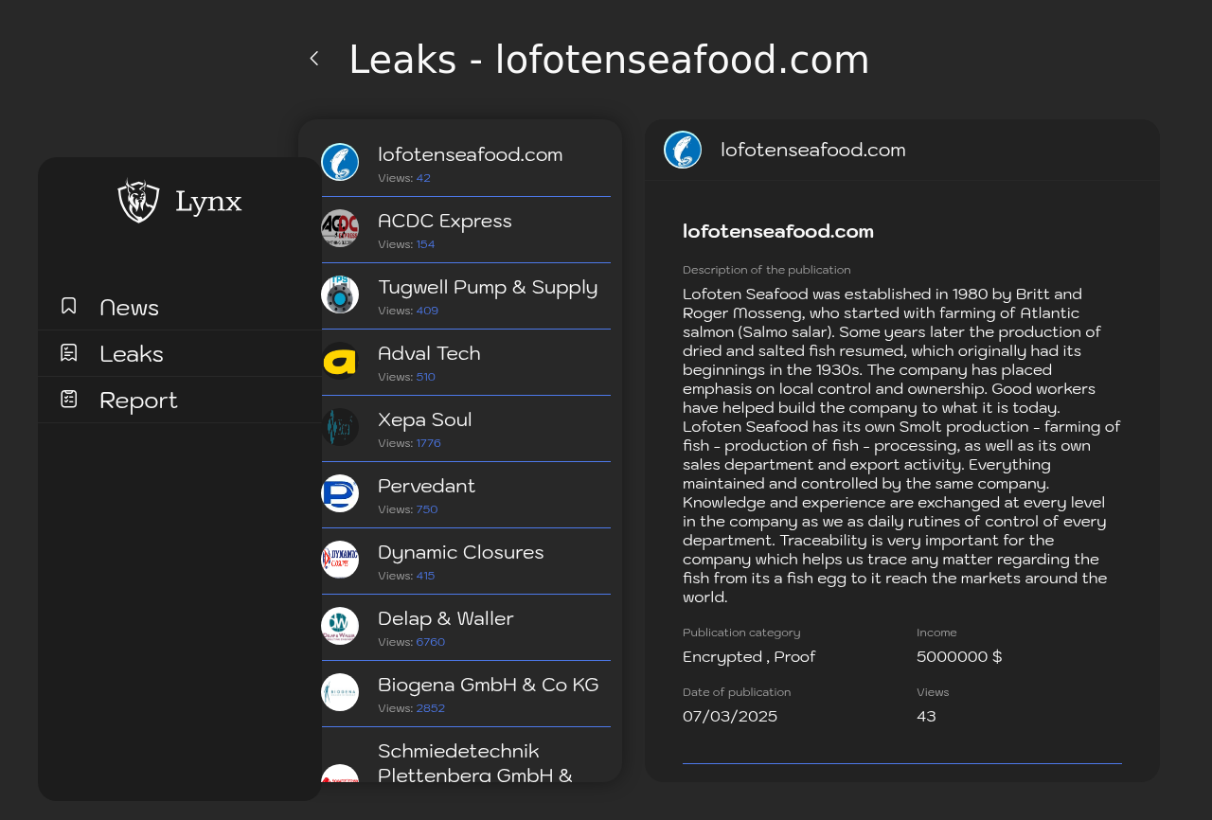Click the Dynamic Closures logo
This screenshot has height=820, width=1212.
click(x=340, y=560)
